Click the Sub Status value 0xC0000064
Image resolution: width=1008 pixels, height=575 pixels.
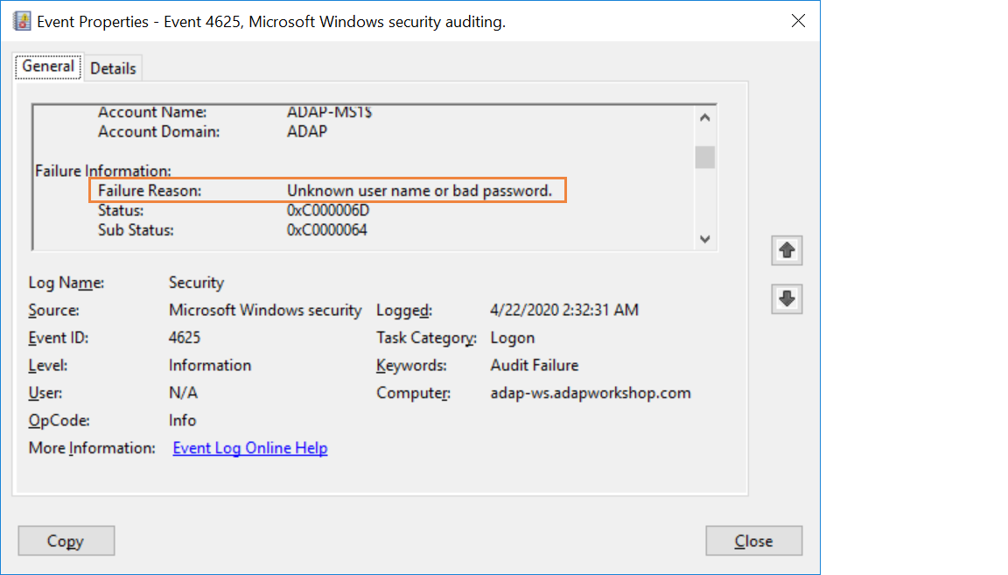[327, 230]
